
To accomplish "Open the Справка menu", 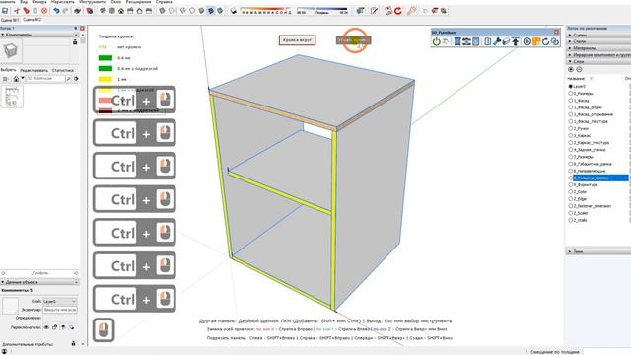I will [x=164, y=2].
